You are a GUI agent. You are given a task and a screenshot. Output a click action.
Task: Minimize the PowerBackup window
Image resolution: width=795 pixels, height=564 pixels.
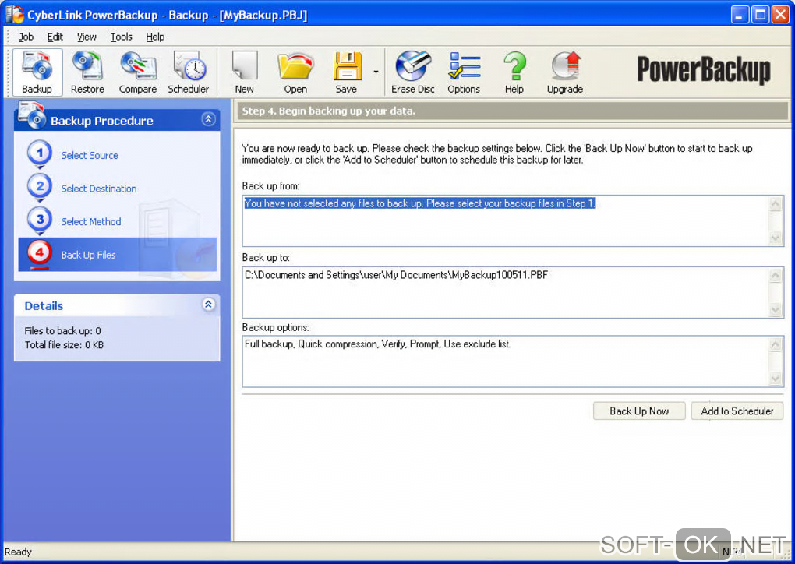tap(740, 15)
